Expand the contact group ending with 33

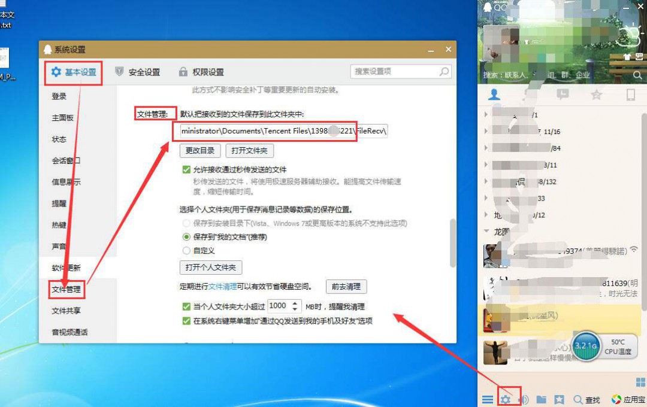[x=486, y=198]
